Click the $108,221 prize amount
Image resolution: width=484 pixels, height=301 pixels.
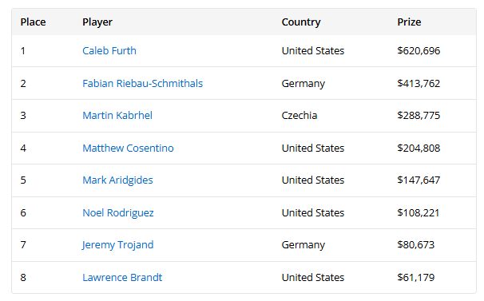click(419, 213)
